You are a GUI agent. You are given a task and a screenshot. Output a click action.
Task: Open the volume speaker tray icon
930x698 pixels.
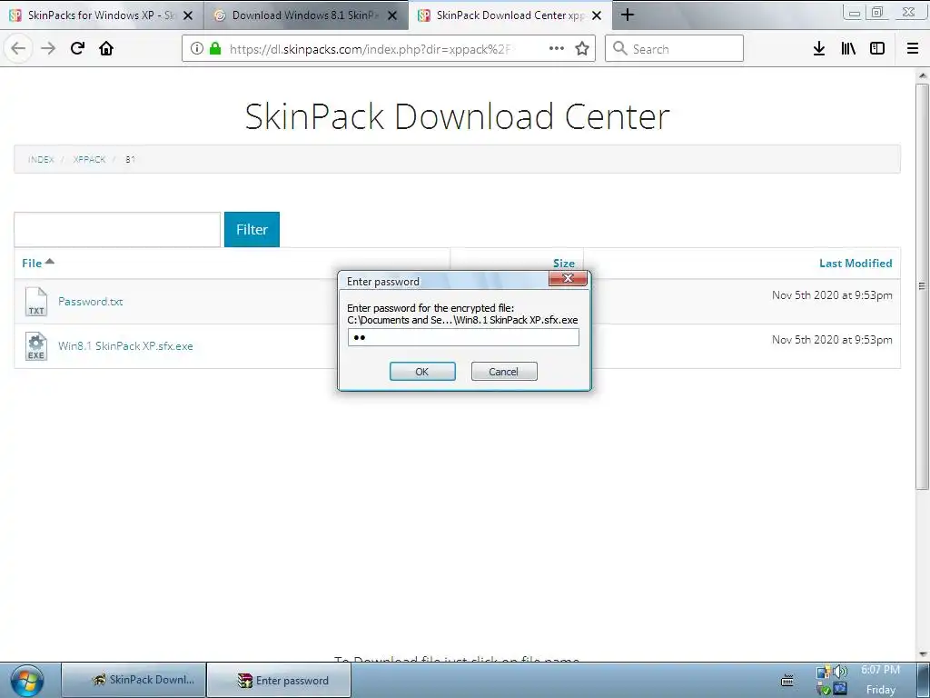pos(840,672)
